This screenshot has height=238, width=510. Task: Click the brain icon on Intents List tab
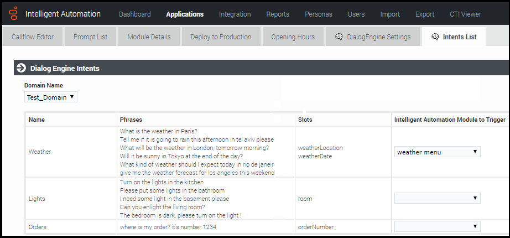[435, 37]
